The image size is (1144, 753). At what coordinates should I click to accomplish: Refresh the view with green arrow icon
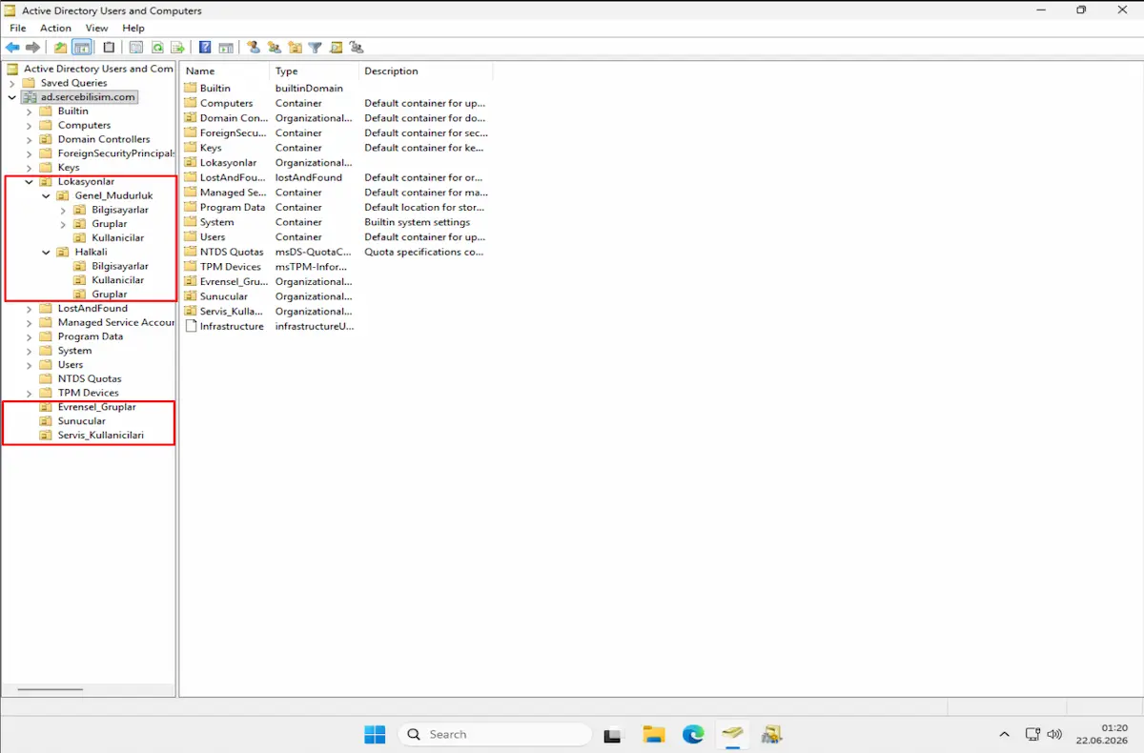click(157, 48)
